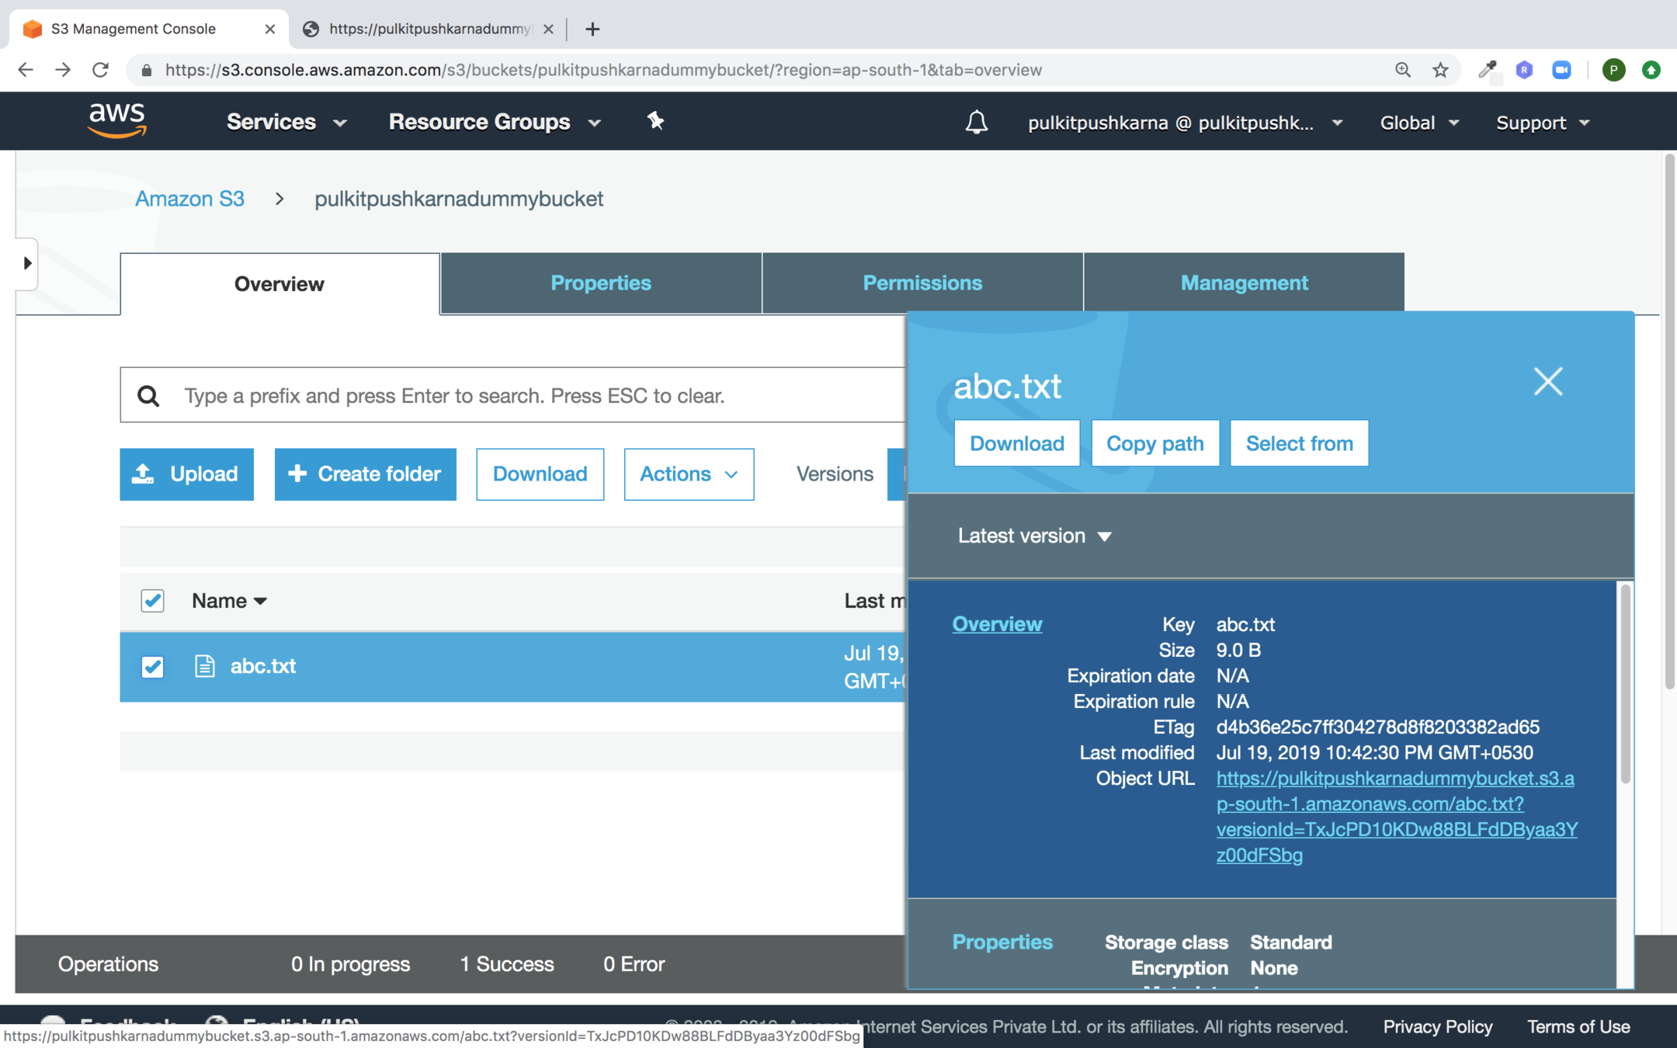Click the abc.txt file document icon
The image size is (1677, 1048).
(204, 666)
